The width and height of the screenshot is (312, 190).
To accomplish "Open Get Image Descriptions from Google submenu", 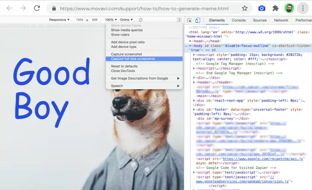I will pyautogui.click(x=144, y=78).
